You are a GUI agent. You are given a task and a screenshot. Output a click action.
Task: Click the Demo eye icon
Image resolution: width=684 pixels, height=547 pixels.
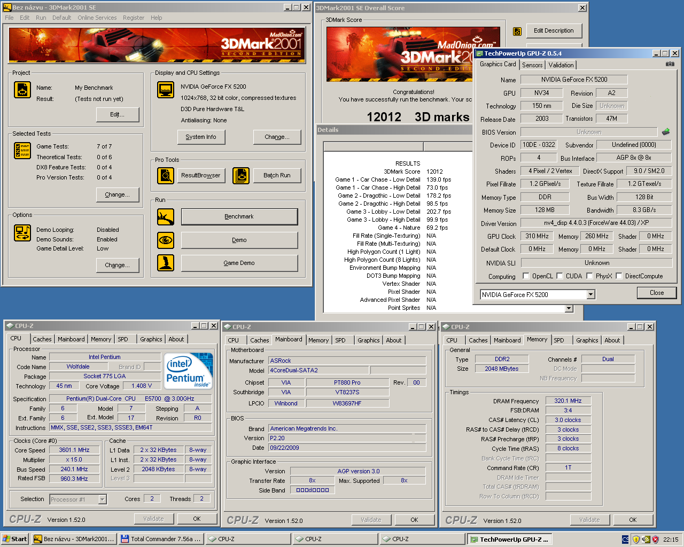[x=166, y=240]
